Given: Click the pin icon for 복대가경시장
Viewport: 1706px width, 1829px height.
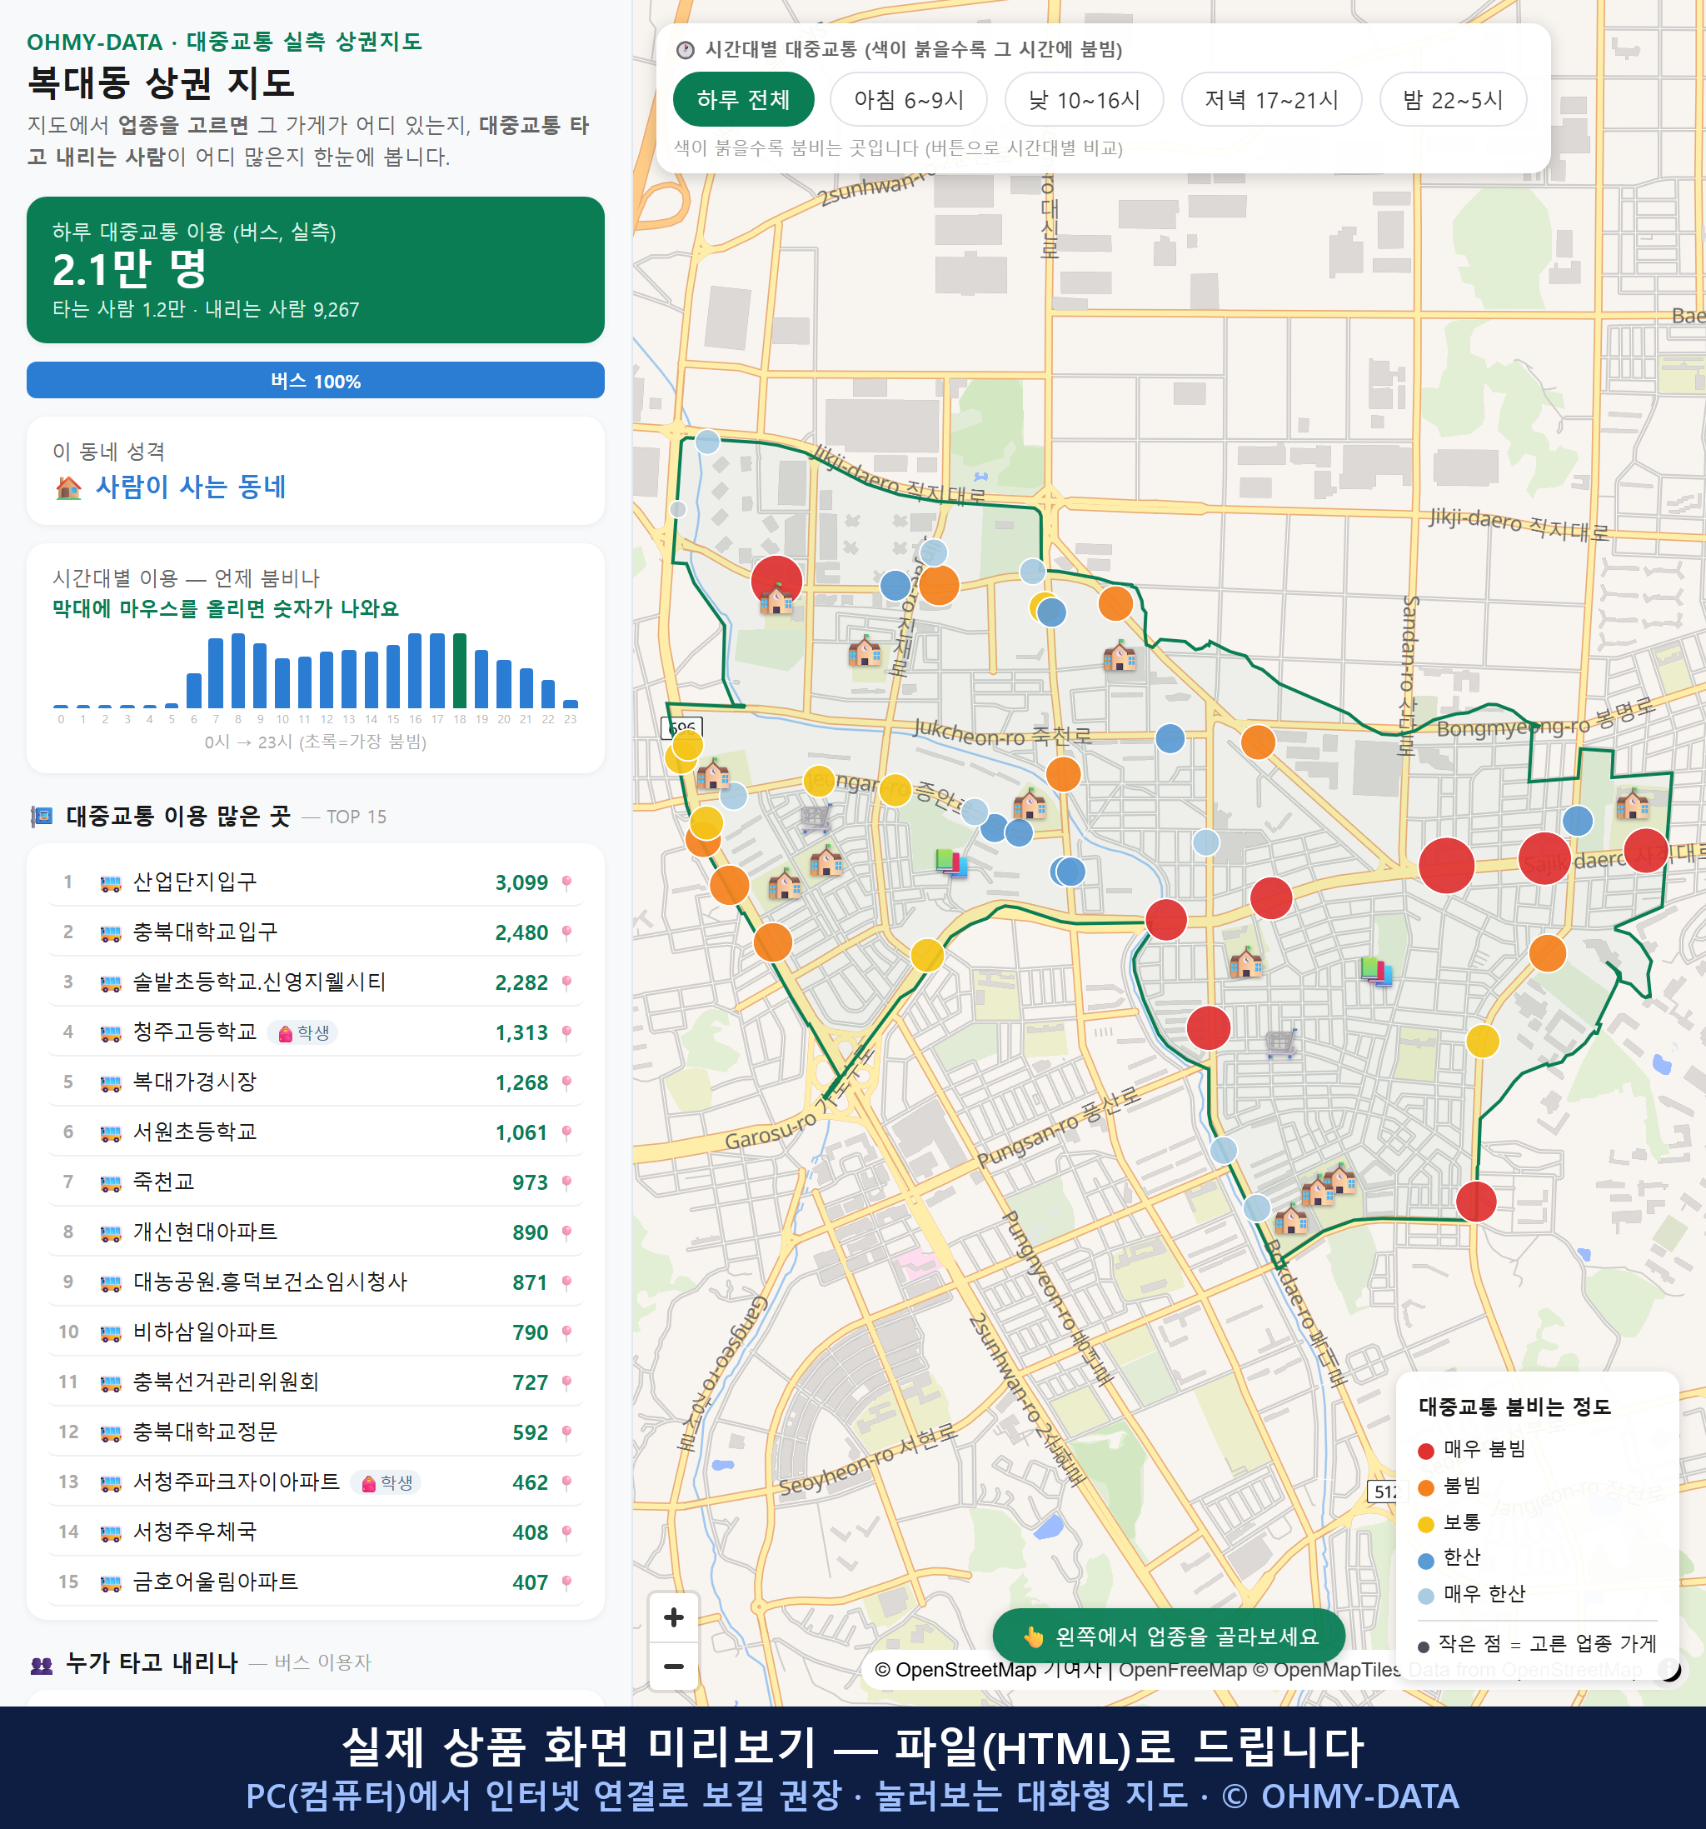Looking at the screenshot, I should tap(566, 1083).
